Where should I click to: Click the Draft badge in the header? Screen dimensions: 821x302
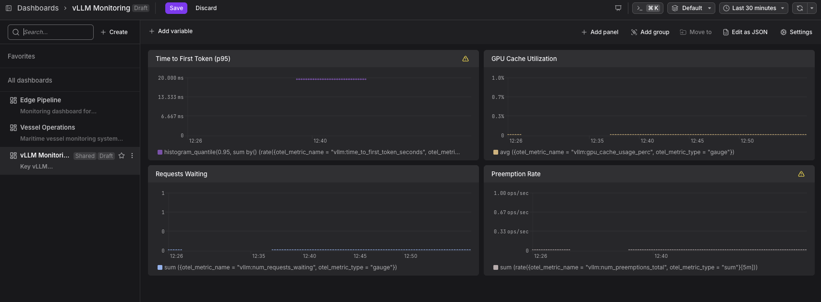coord(141,8)
